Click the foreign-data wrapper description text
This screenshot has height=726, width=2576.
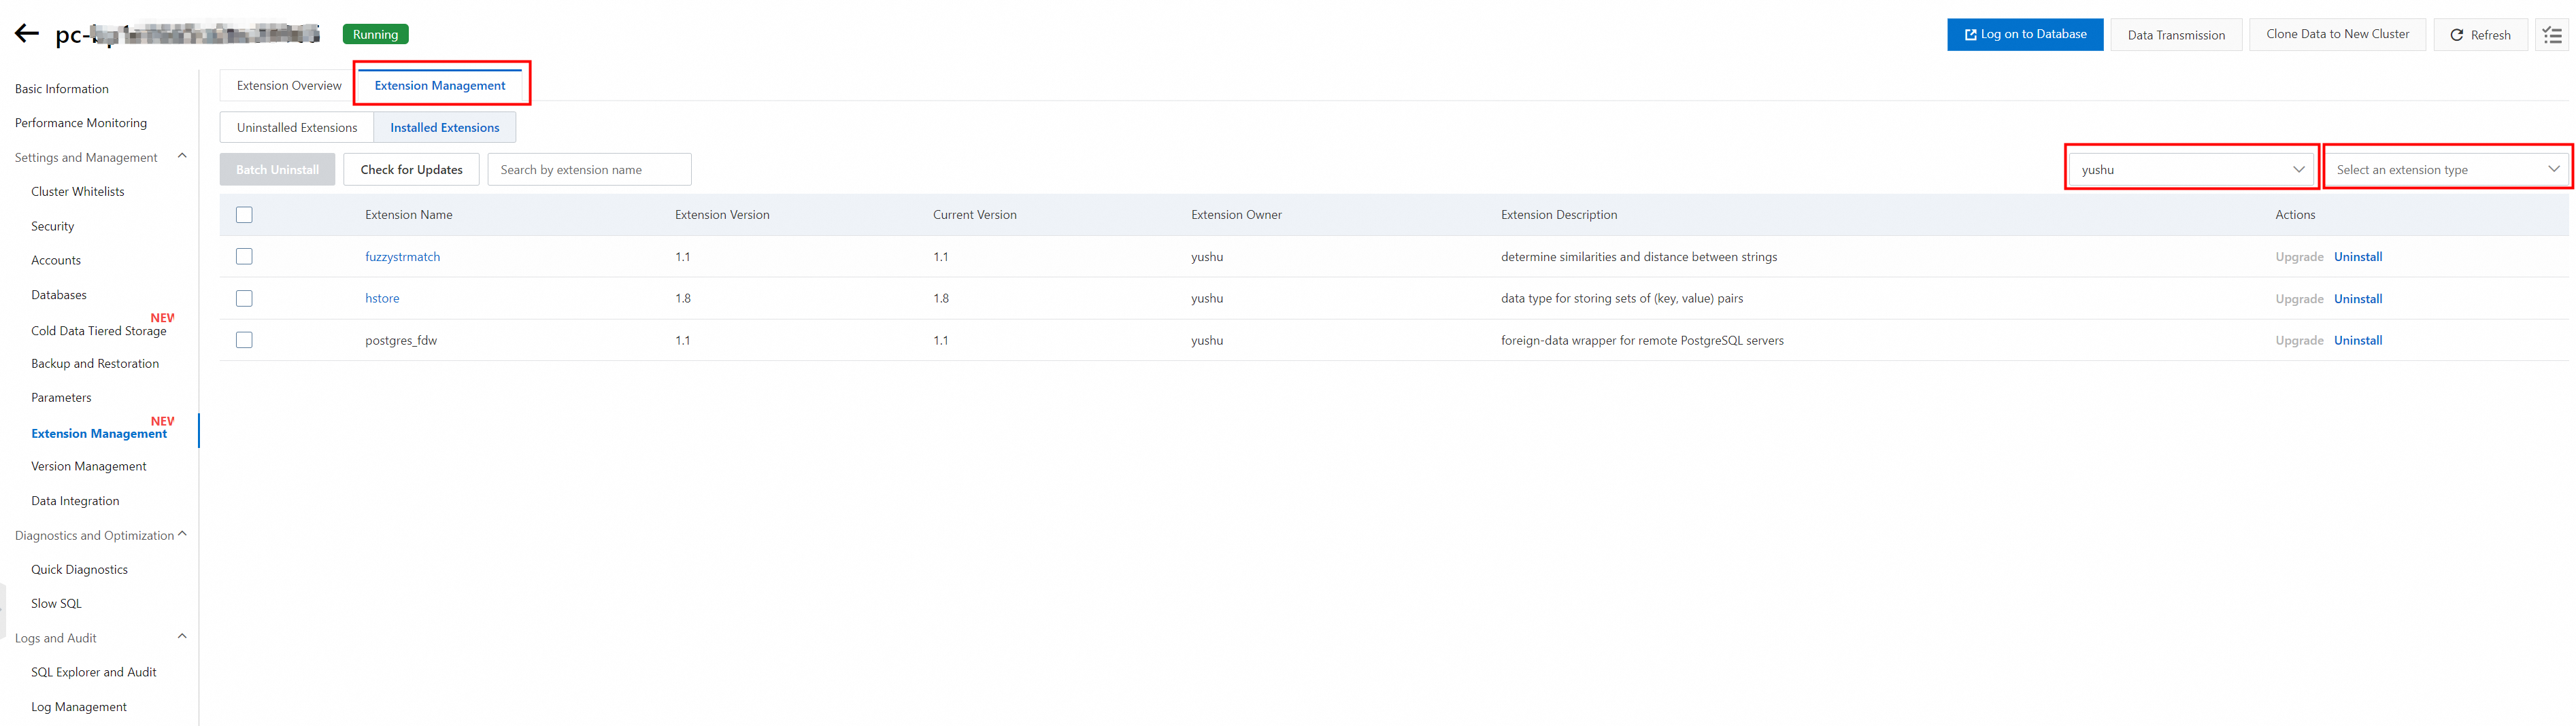tap(1642, 341)
